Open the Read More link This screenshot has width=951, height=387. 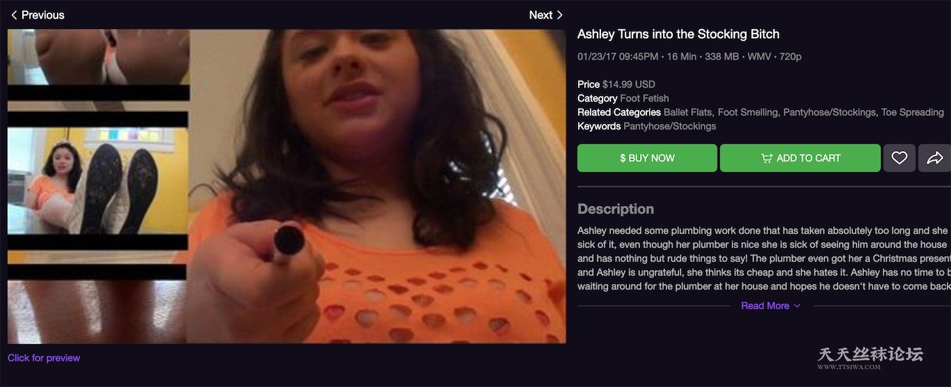click(765, 306)
